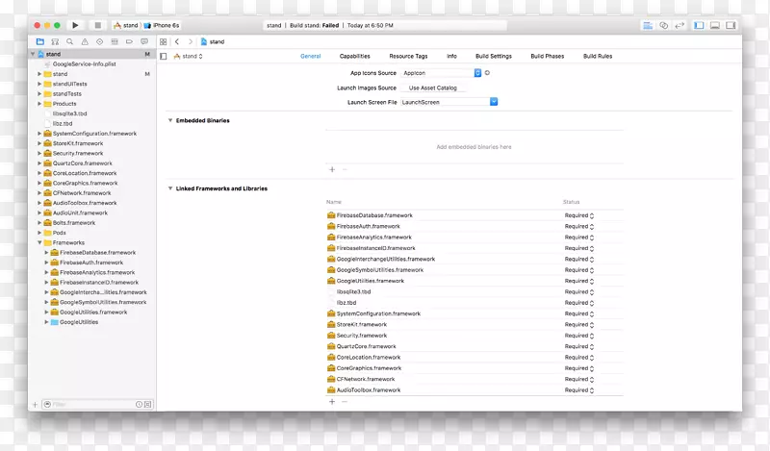Open the Symbol navigator icon
The width and height of the screenshot is (770, 451).
tap(55, 41)
